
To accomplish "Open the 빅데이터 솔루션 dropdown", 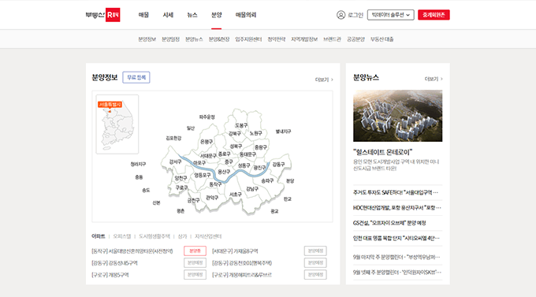I will tap(391, 15).
